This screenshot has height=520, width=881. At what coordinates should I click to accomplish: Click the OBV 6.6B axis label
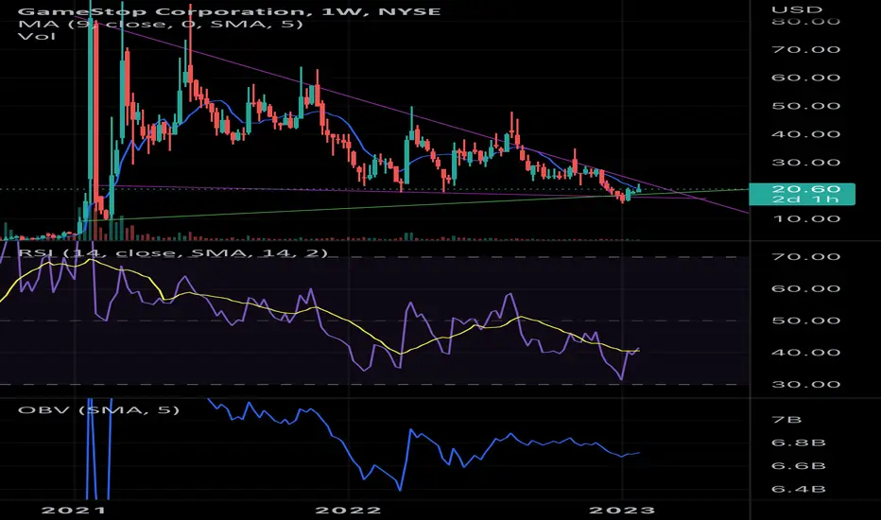[799, 466]
